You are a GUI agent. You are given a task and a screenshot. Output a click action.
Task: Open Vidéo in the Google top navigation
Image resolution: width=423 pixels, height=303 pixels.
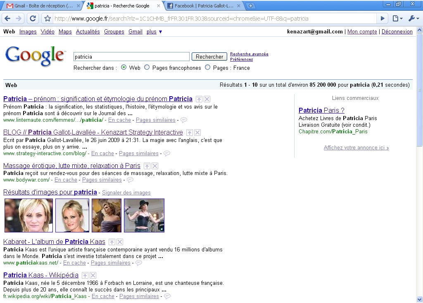(x=48, y=32)
